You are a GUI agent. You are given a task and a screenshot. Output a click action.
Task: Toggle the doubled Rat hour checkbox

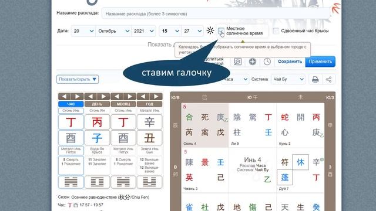click(276, 31)
